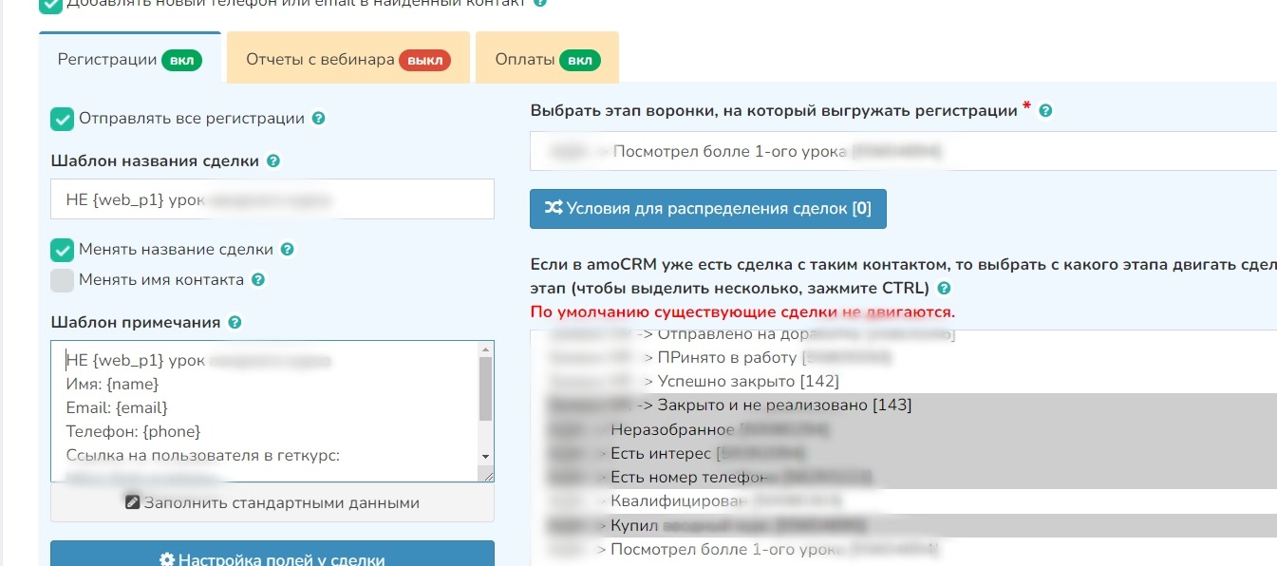The width and height of the screenshot is (1277, 566).
Task: Click help icon beside Шаблон названия сделки
Action: (273, 161)
